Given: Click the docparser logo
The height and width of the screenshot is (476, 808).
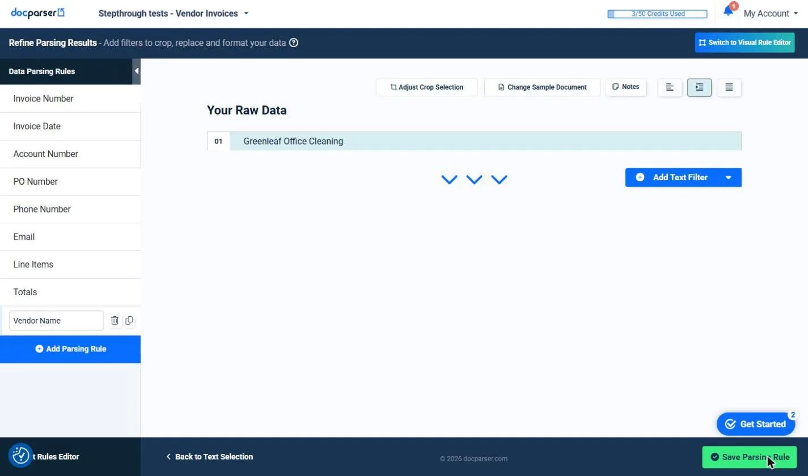Looking at the screenshot, I should click(x=38, y=13).
